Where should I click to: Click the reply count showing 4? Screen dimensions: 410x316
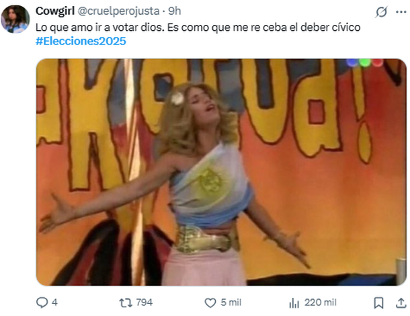54,303
